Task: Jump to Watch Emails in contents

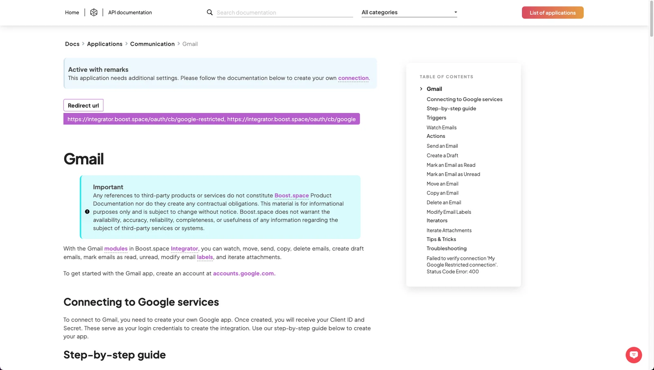Action: tap(441, 127)
